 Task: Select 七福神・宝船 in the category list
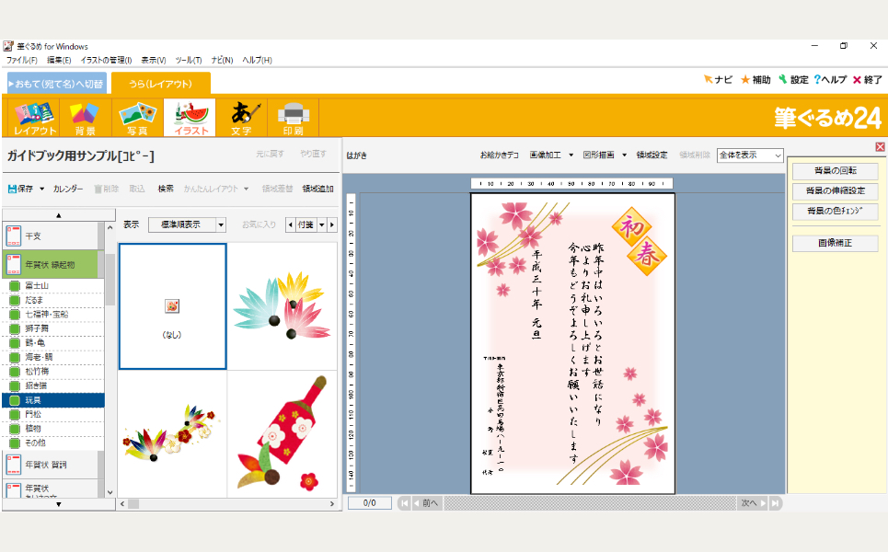pyautogui.click(x=53, y=314)
